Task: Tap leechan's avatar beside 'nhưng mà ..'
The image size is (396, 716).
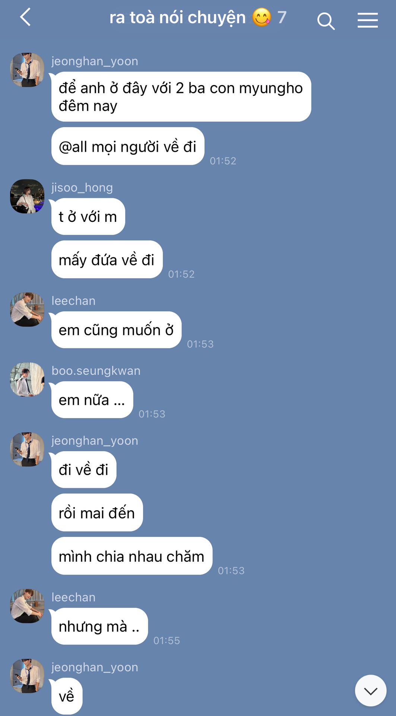Action: [x=27, y=606]
